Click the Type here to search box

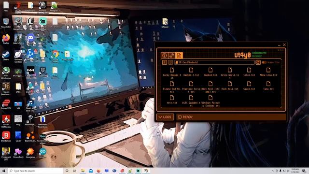pyautogui.click(x=35, y=171)
